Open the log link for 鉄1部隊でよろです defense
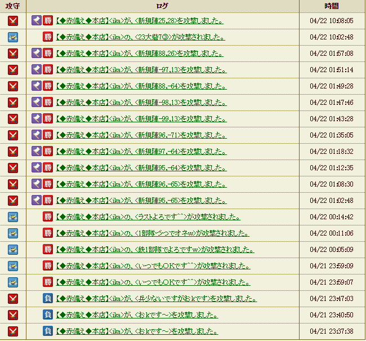366x341 pixels. (x=155, y=250)
